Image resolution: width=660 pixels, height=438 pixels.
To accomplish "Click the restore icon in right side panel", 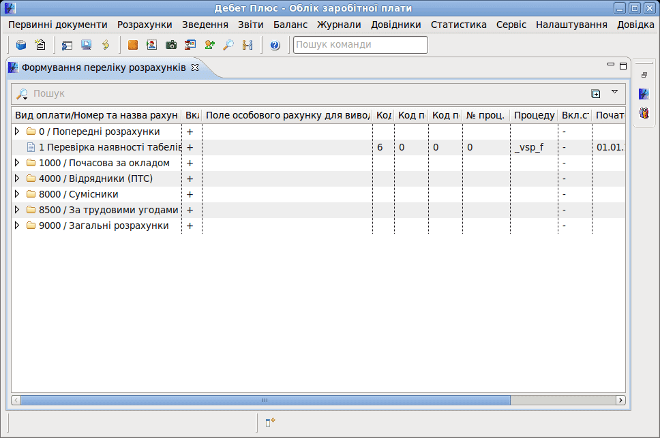I will [x=644, y=75].
